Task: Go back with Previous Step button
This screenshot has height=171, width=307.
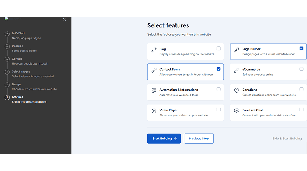Action: coord(199,139)
